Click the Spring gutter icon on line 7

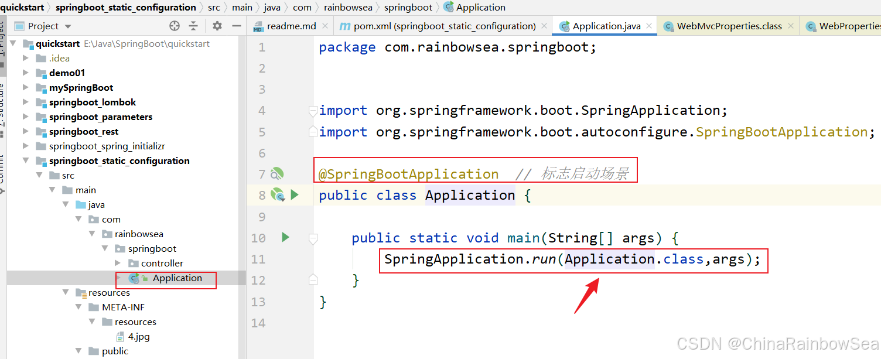276,173
